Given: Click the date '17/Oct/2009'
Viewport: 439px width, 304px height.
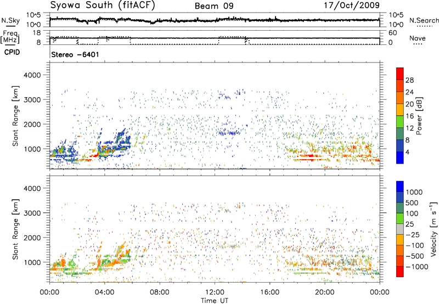Looking at the screenshot, I should [x=352, y=5].
